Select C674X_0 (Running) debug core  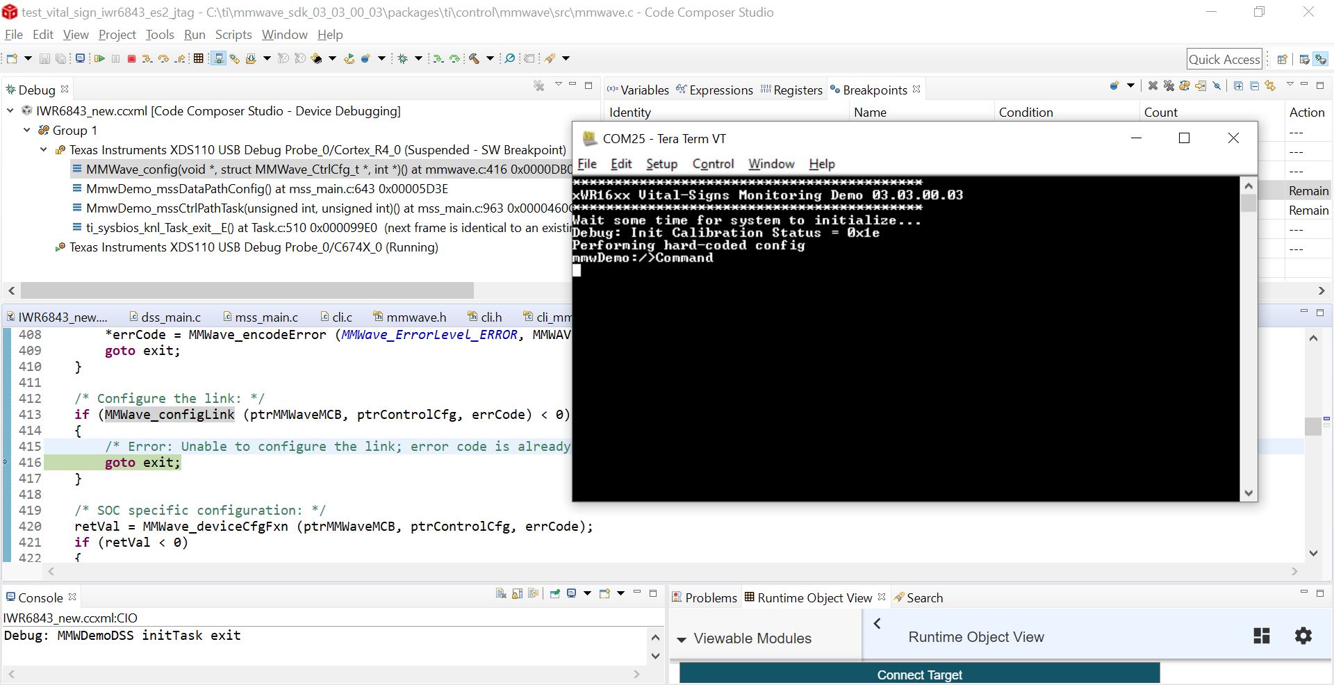click(247, 247)
